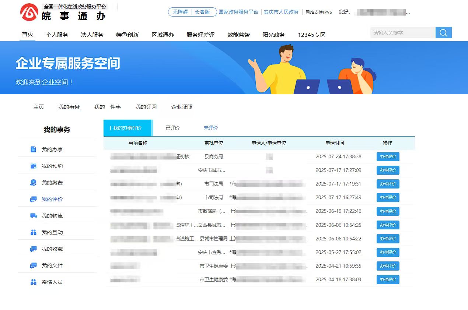Image resolution: width=468 pixels, height=310 pixels.
Task: Click the magnifier search button
Action: coord(443,33)
